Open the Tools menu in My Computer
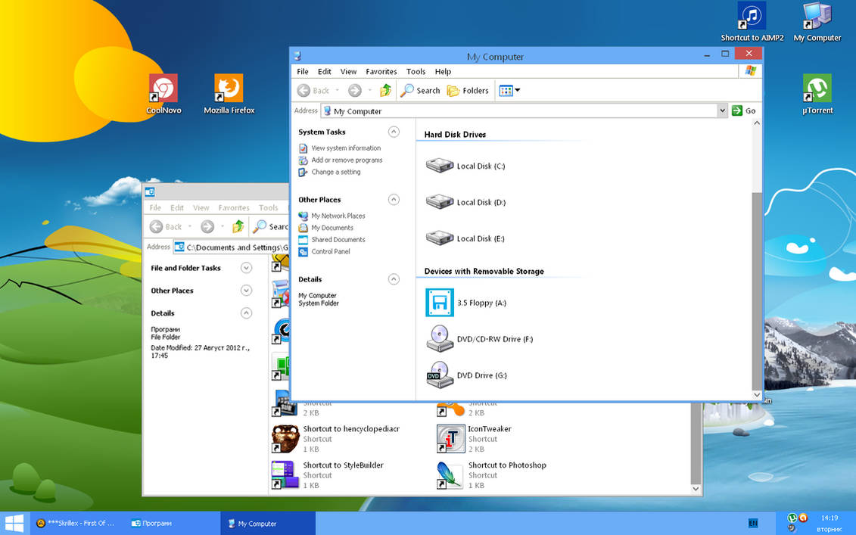 tap(416, 72)
